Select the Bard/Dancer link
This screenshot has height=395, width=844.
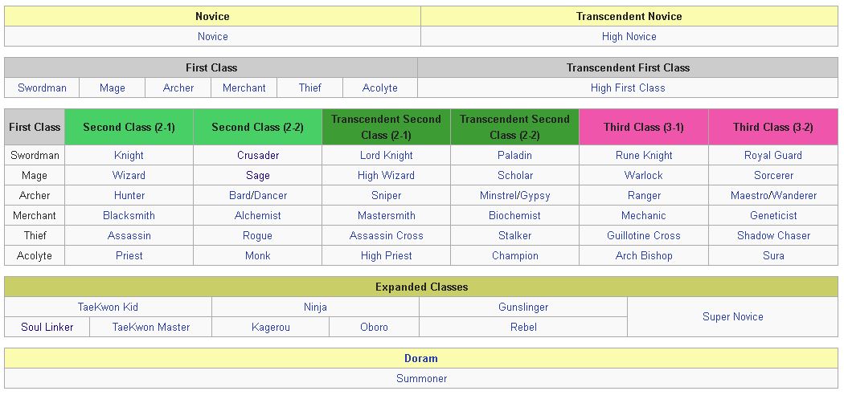coord(257,195)
